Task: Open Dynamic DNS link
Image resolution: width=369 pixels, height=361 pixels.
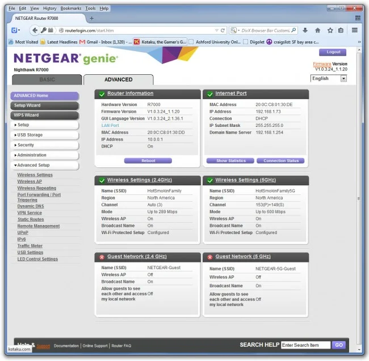Action: pos(31,206)
